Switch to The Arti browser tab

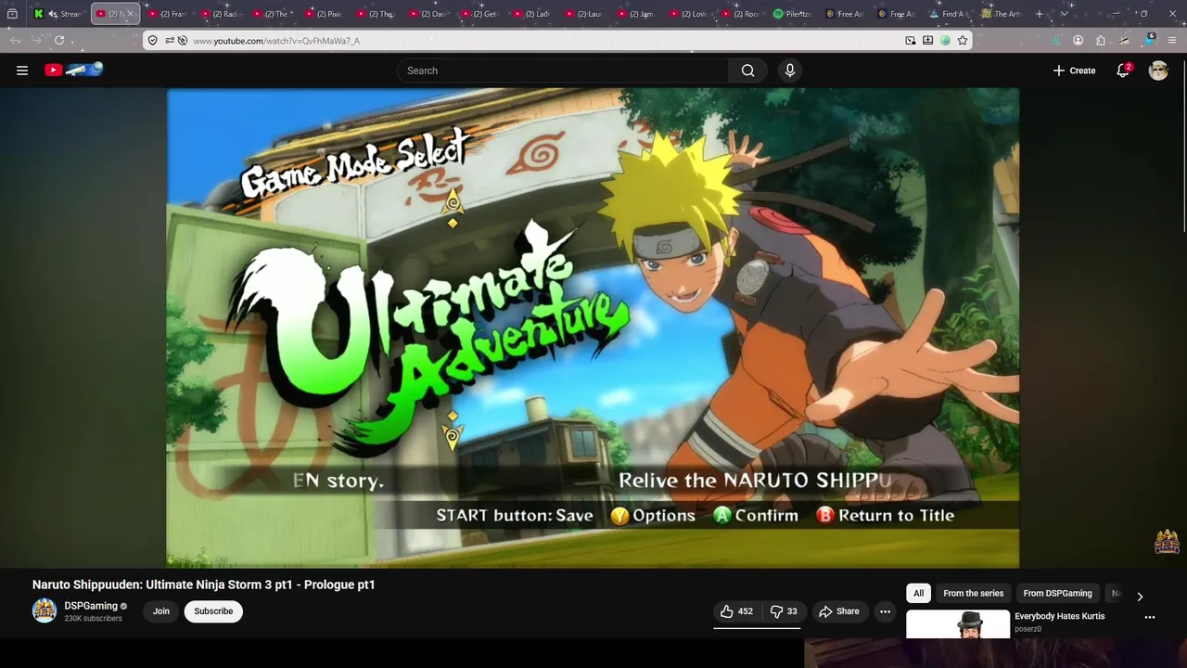coord(1001,14)
